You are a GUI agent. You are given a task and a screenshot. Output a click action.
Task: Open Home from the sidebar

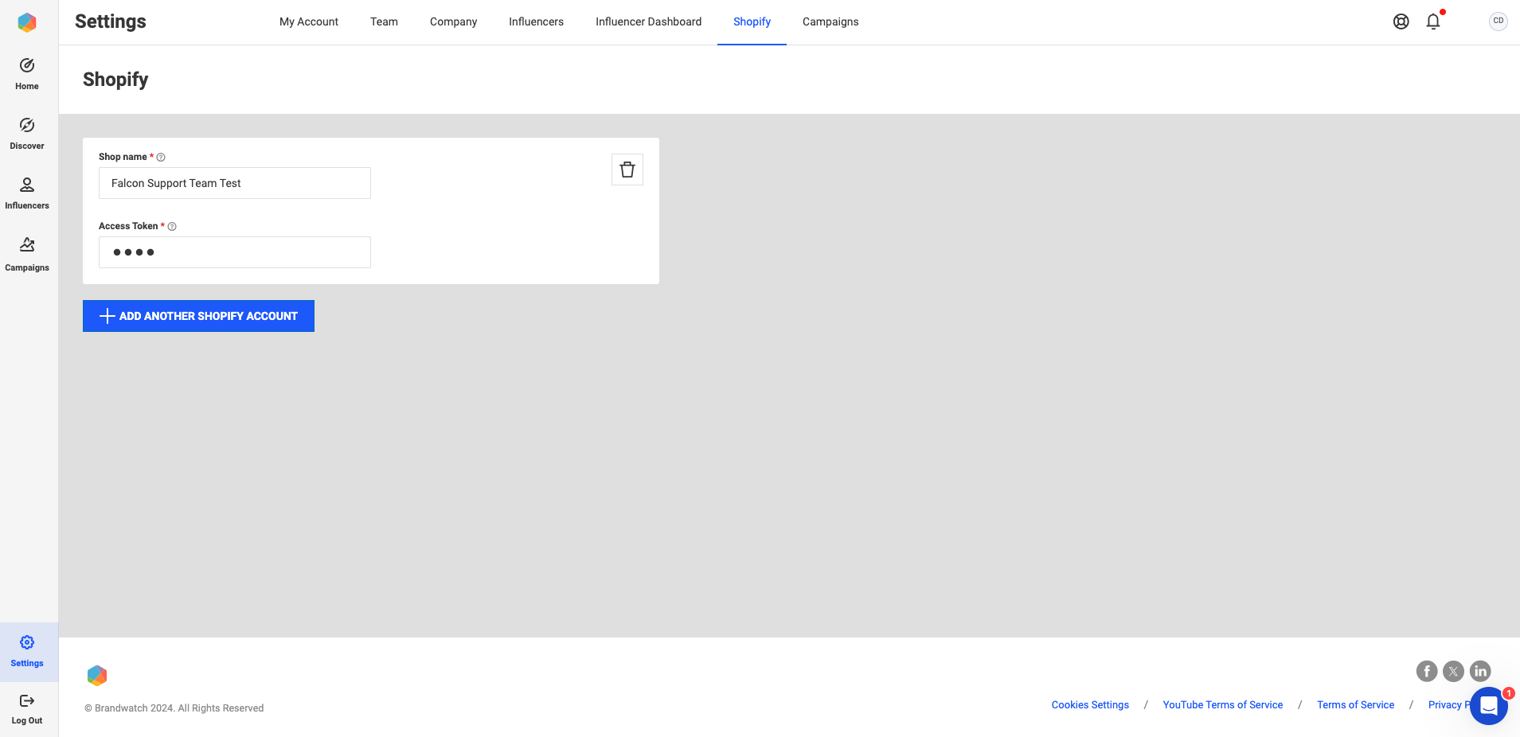pos(27,74)
